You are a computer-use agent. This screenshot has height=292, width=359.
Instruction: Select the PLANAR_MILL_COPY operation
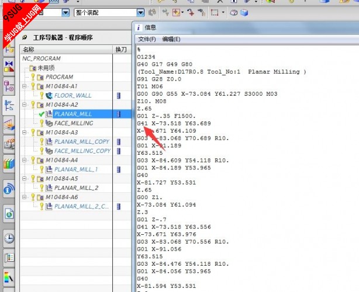pos(82,142)
